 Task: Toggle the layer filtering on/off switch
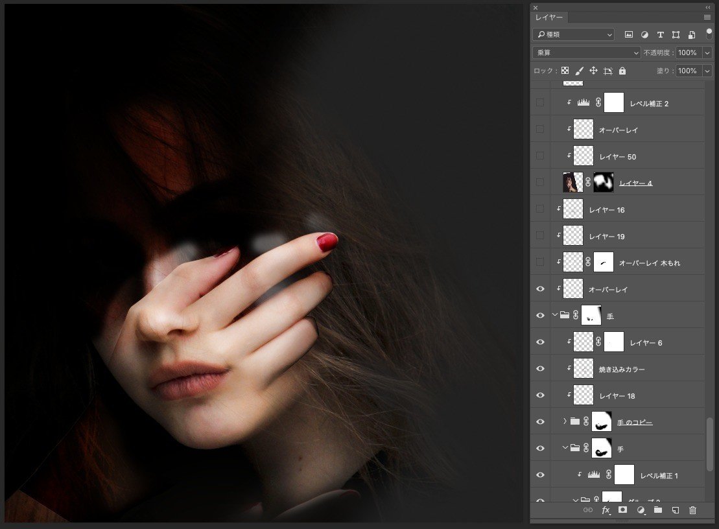pyautogui.click(x=709, y=34)
